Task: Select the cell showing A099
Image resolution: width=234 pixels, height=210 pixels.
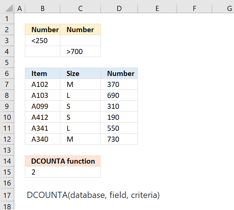Action: pos(42,106)
